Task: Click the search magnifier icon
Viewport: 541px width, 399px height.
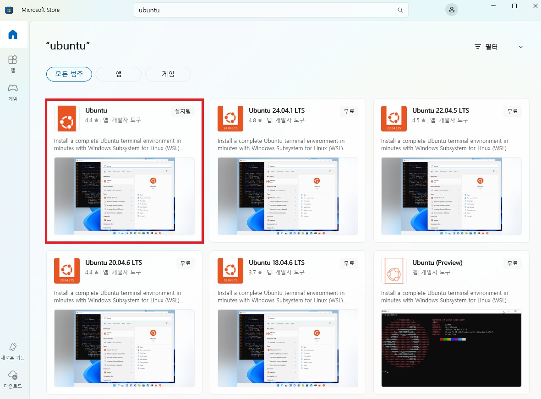Action: [400, 10]
